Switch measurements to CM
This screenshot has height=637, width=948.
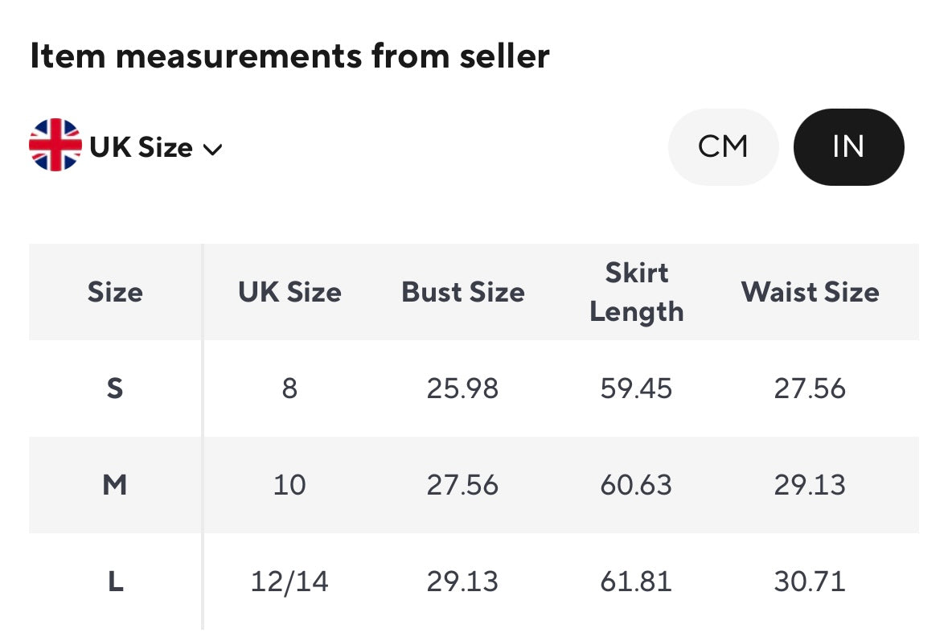(x=723, y=147)
